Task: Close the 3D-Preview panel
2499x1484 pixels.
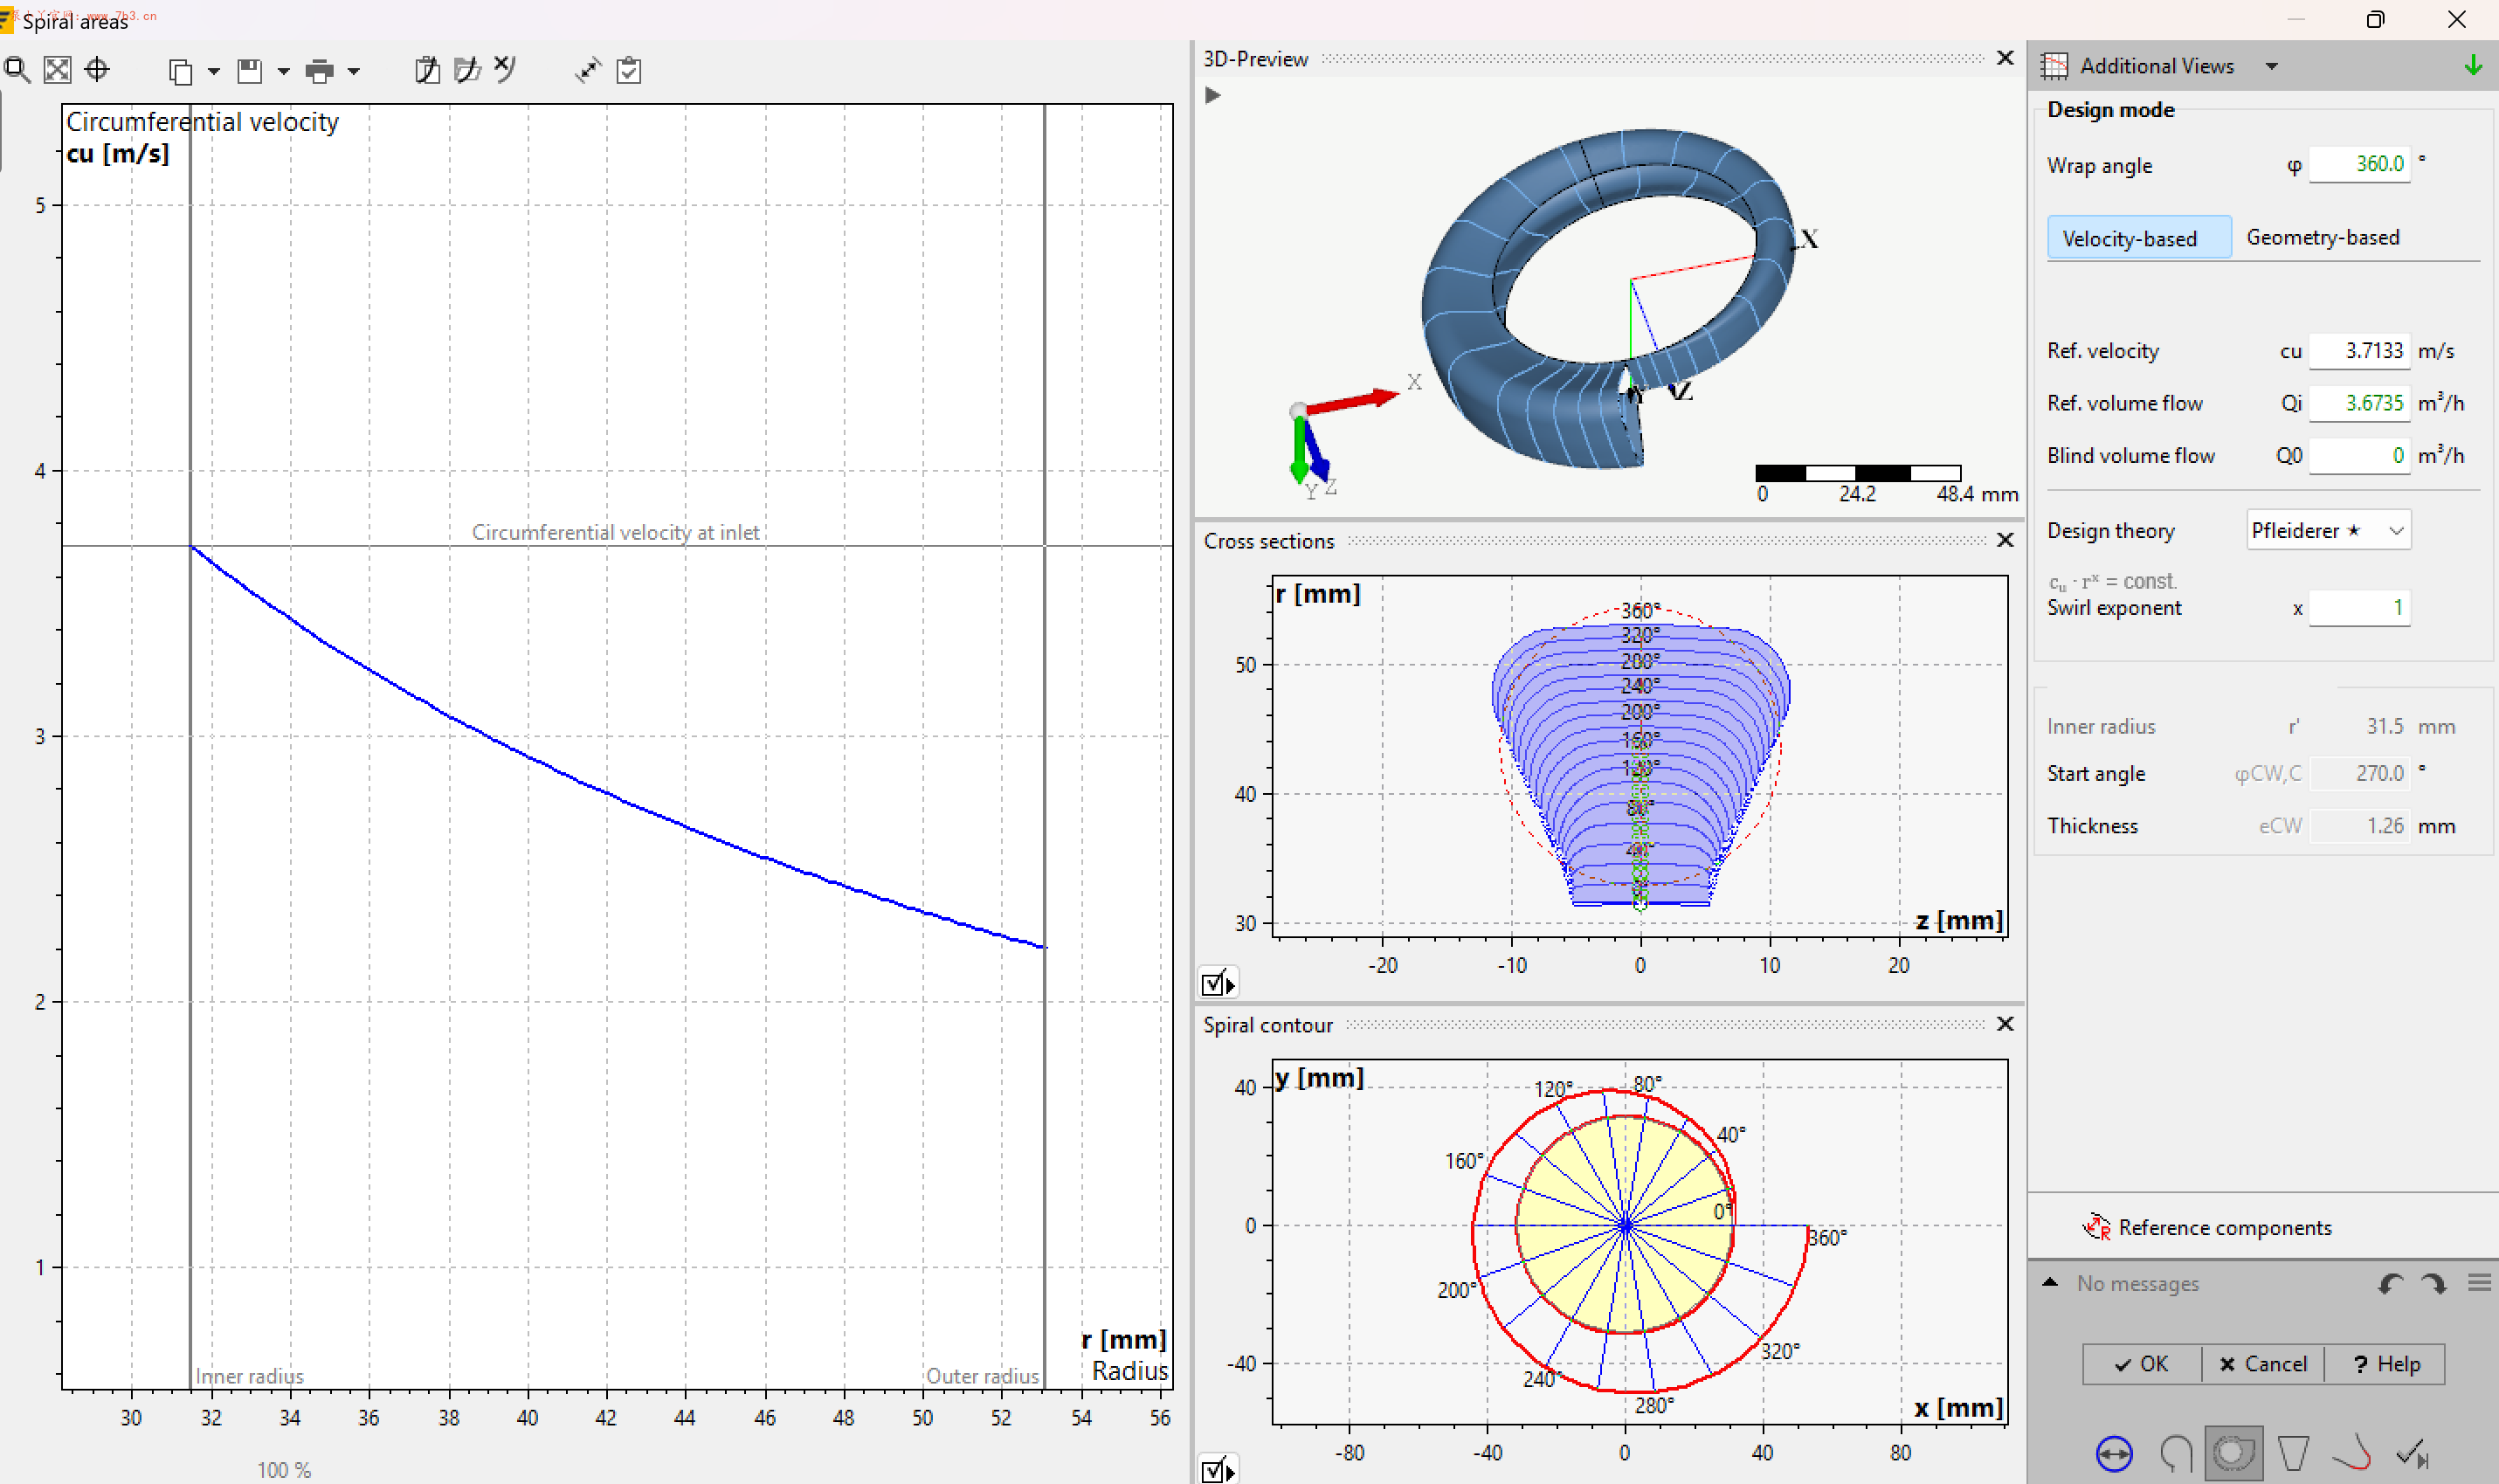Action: (2005, 58)
